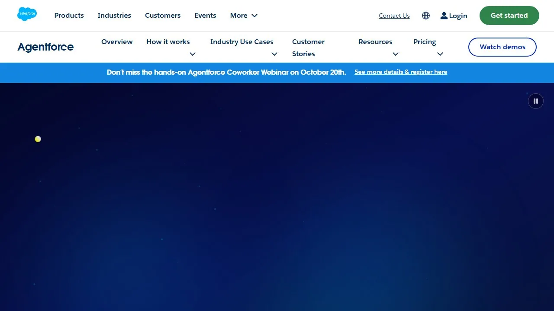The height and width of the screenshot is (311, 554).
Task: Open Customer Stories section
Action: coord(308,48)
